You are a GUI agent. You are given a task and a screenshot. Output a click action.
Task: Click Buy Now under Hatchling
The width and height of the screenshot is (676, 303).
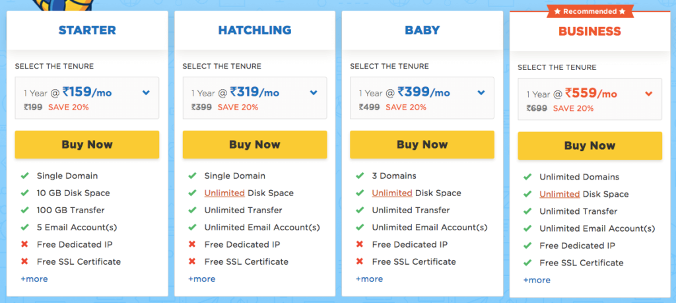point(255,145)
